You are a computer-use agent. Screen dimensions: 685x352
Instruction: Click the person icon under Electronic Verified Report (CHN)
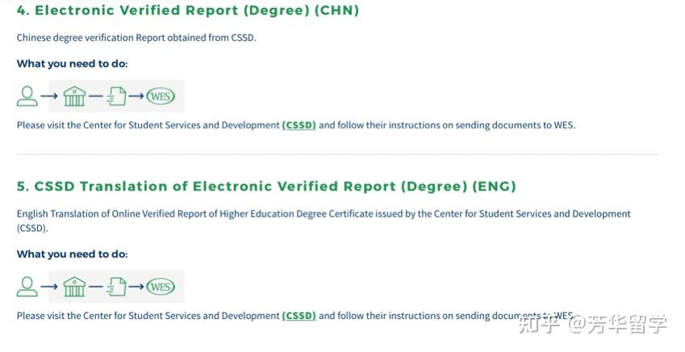(27, 97)
